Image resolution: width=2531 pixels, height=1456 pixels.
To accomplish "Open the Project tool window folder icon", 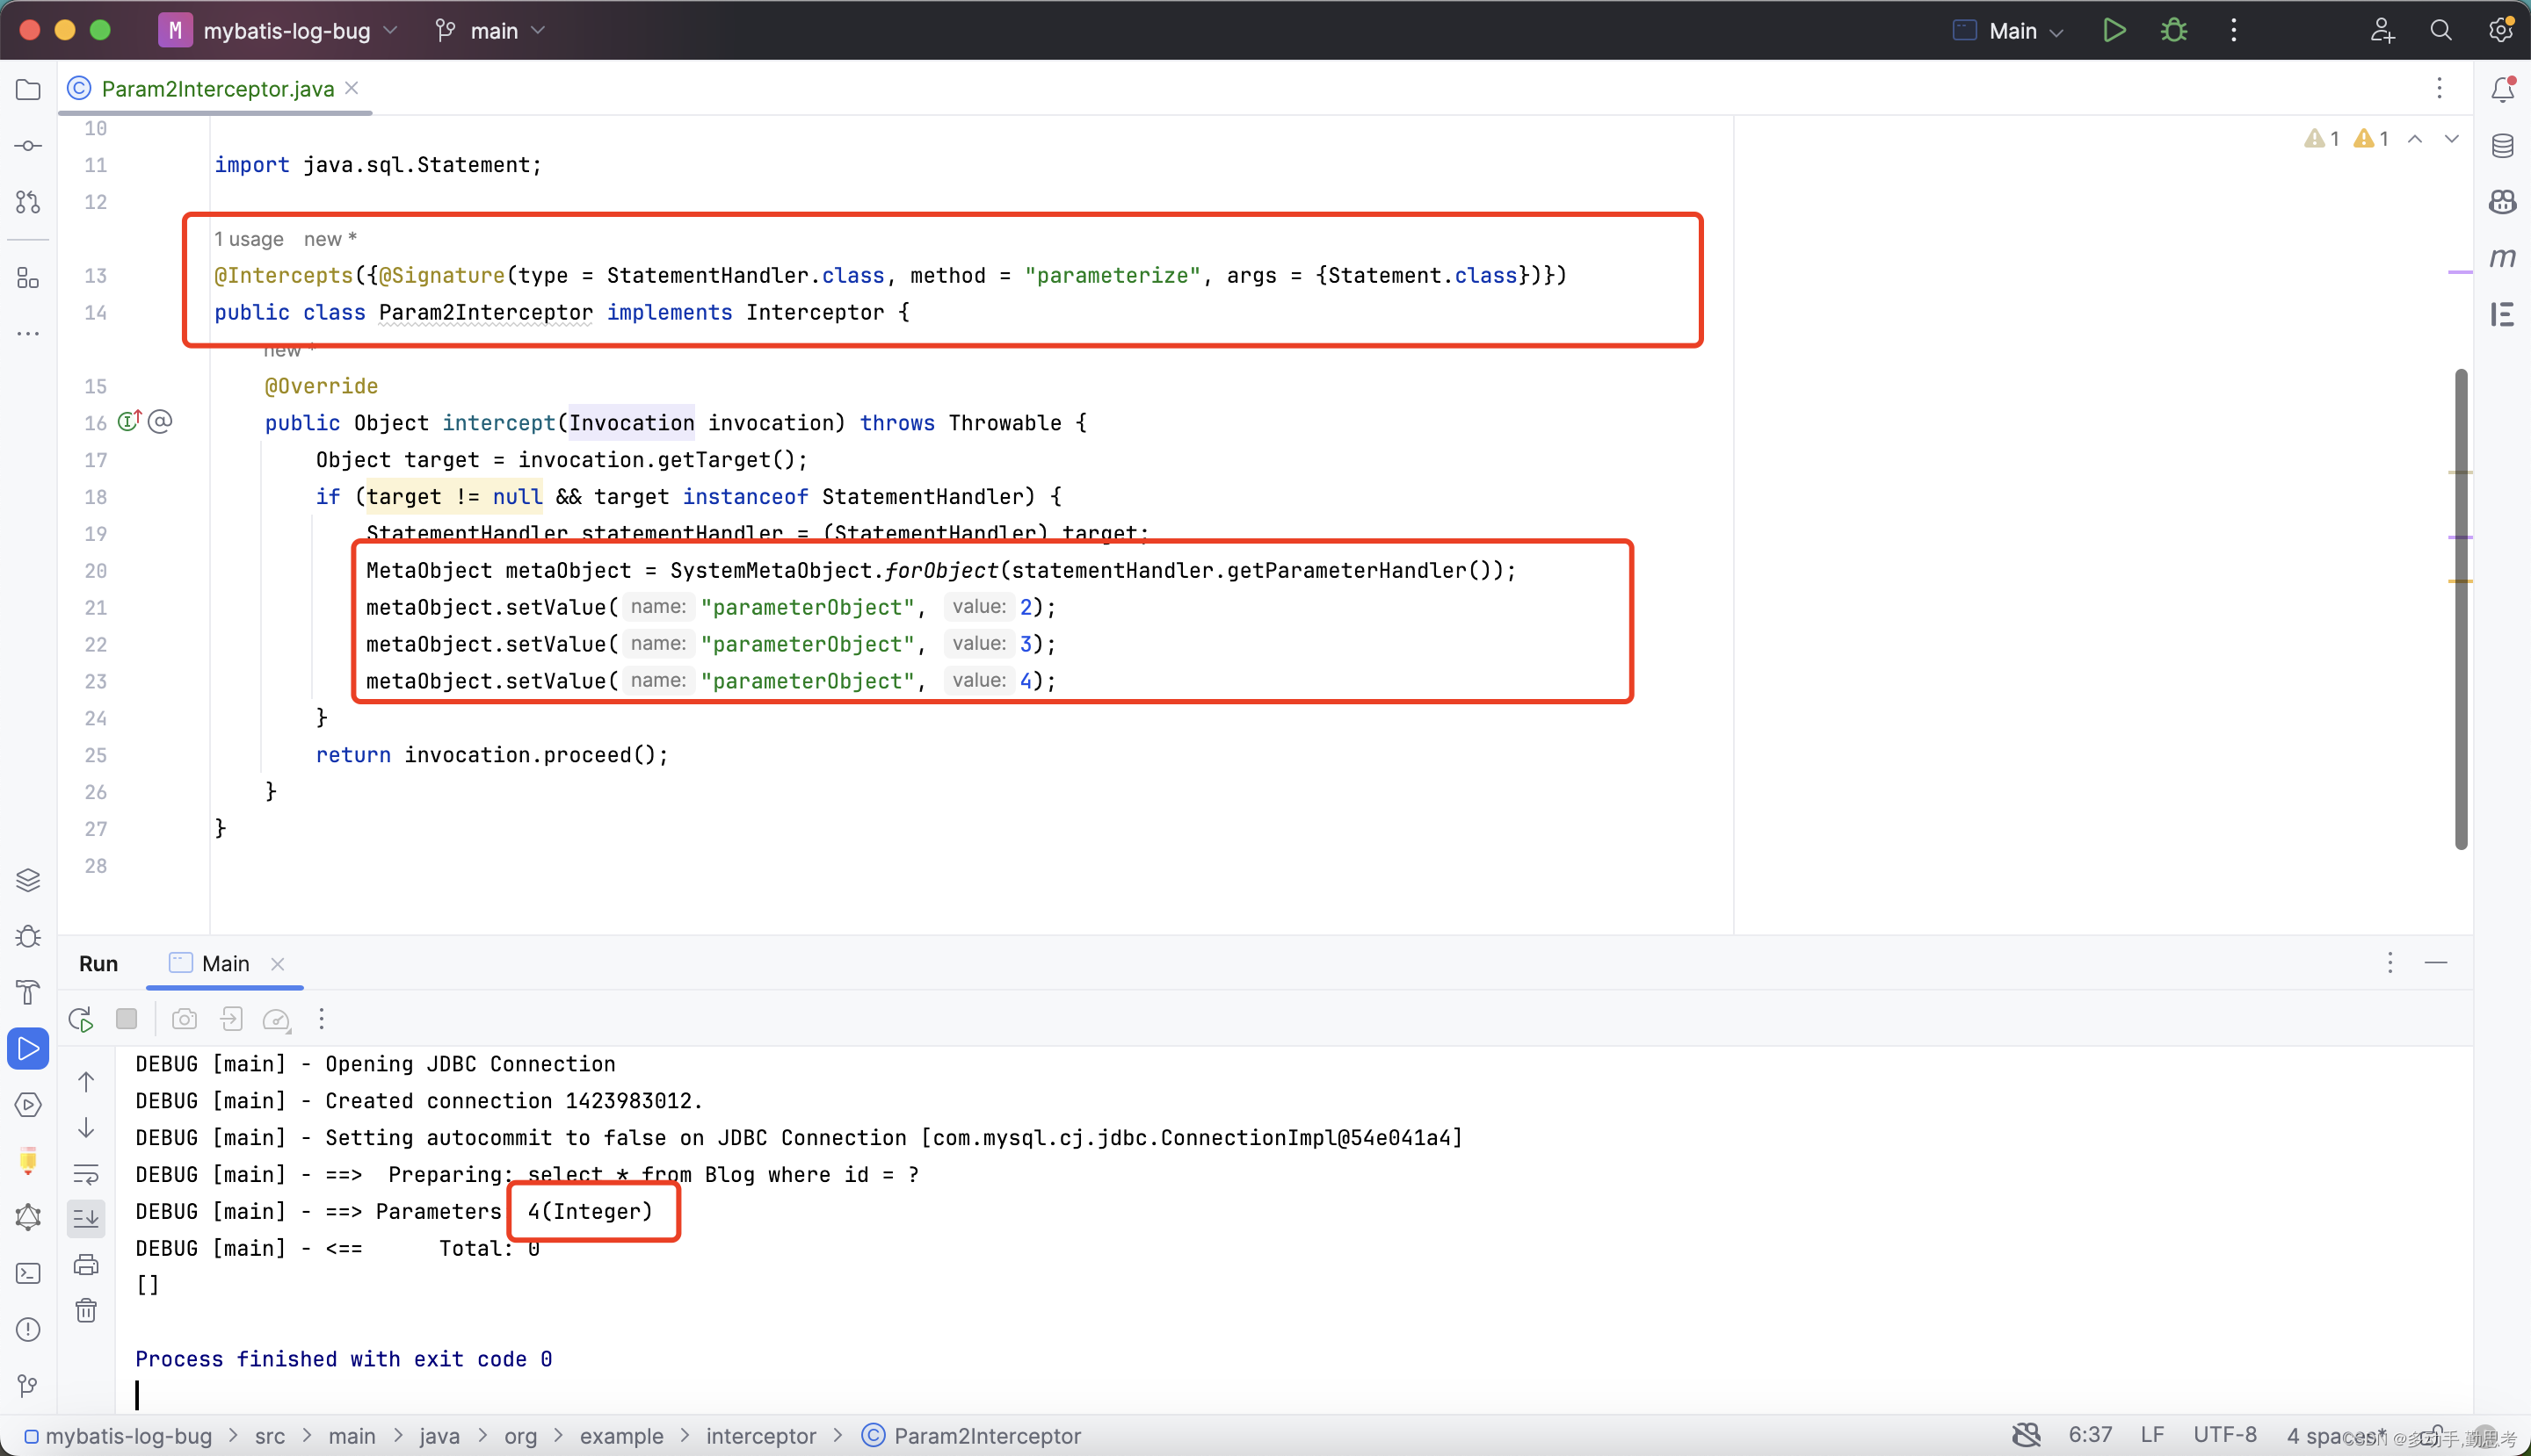I will (x=28, y=90).
